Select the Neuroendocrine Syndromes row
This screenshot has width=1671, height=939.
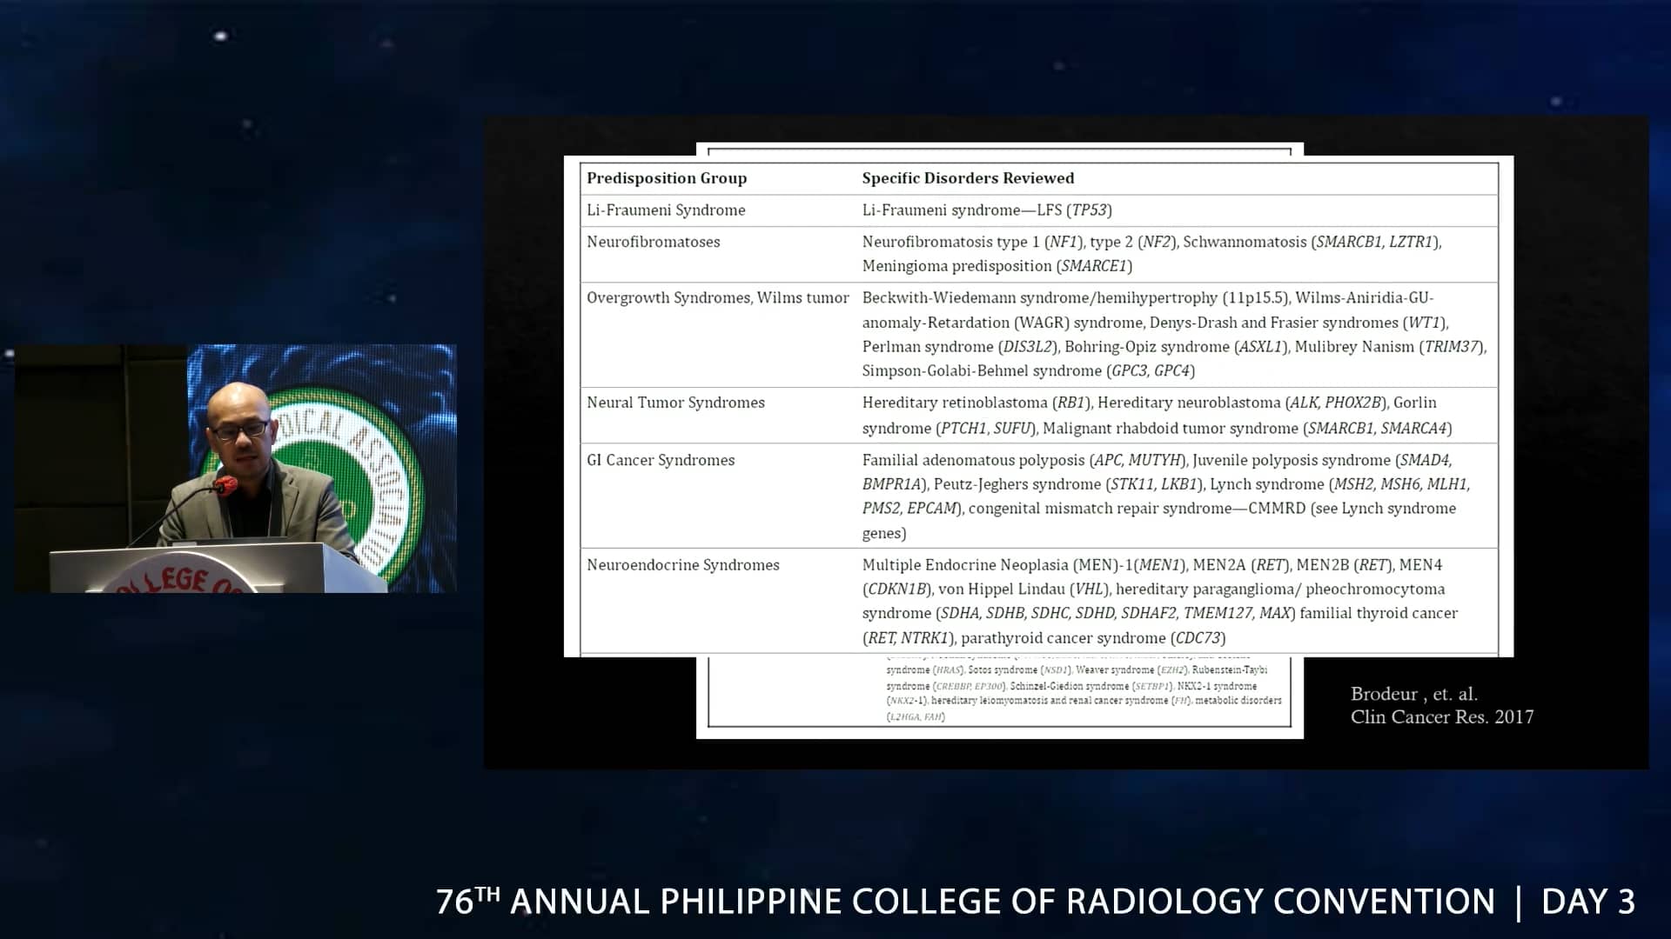682,564
